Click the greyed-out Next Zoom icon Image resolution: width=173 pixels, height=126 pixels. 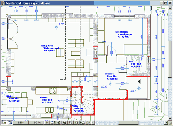click(x=88, y=122)
